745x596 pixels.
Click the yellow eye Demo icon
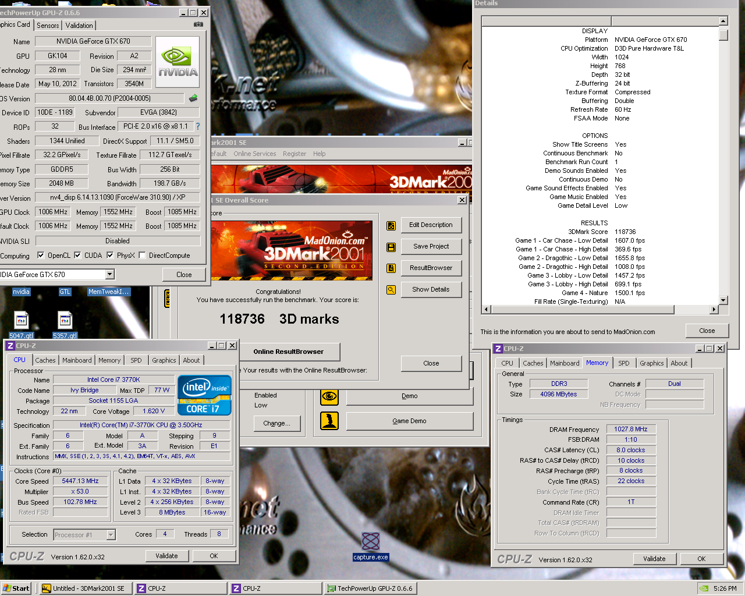click(329, 396)
